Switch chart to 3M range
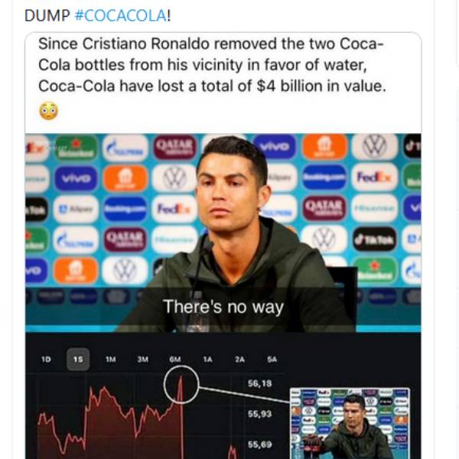 142,359
